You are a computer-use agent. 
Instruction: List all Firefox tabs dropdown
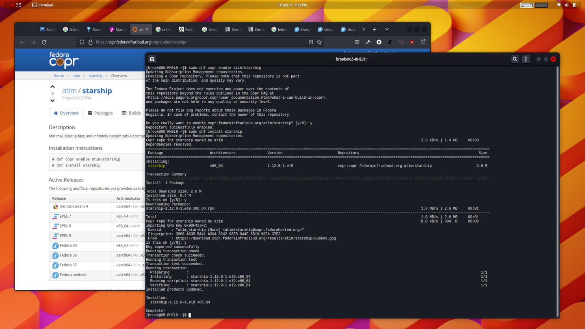(387, 29)
